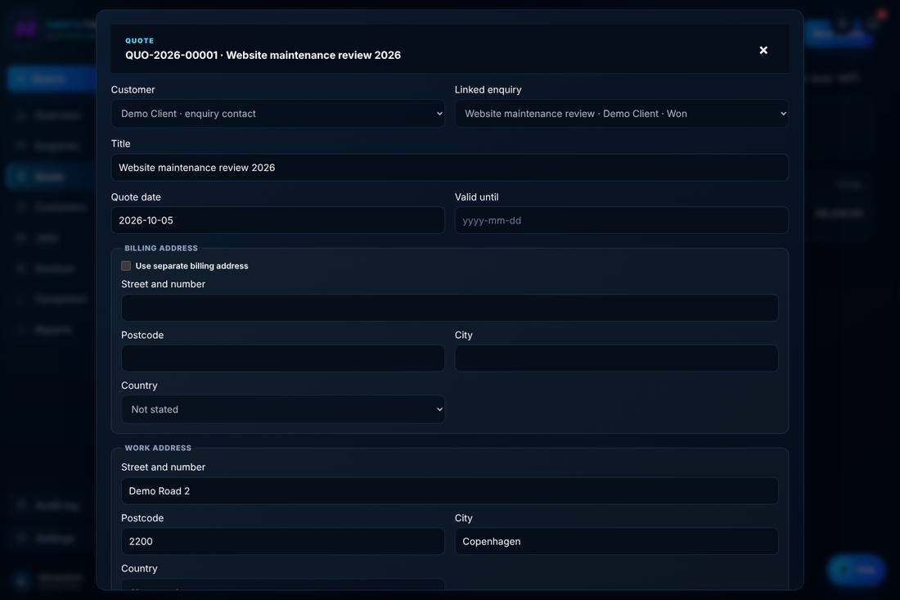
Task: Click work address City field Copenhagen
Action: (616, 541)
